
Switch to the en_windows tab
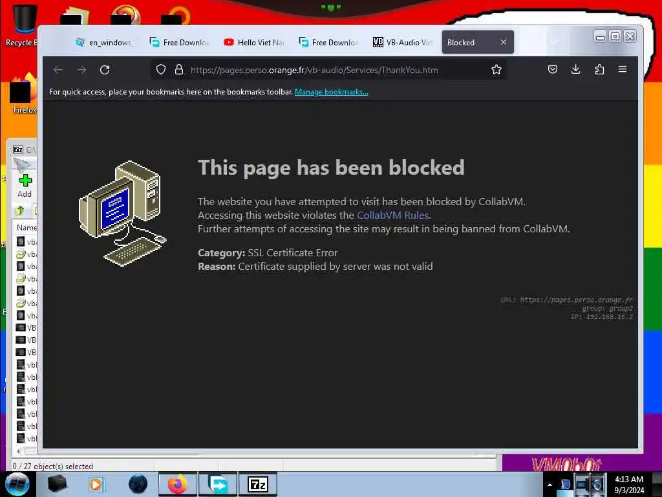(x=104, y=42)
